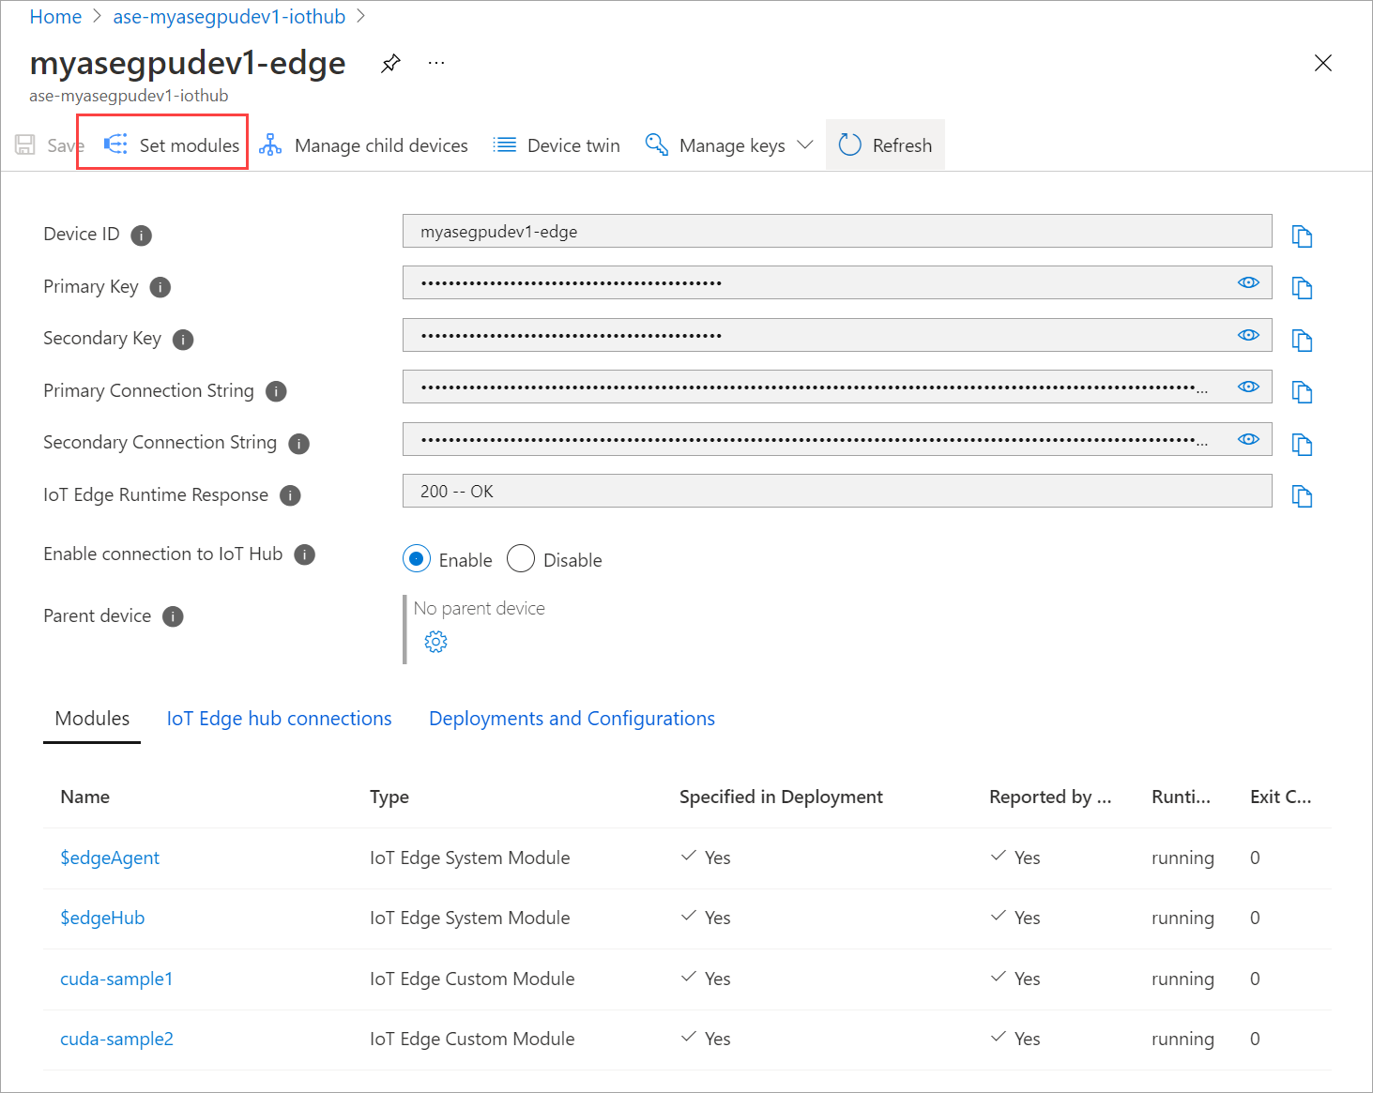Click the IoT Edge Runtime Response field
Image resolution: width=1373 pixels, height=1093 pixels.
837,491
